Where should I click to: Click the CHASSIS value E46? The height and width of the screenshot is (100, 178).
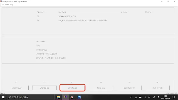tap(62, 12)
